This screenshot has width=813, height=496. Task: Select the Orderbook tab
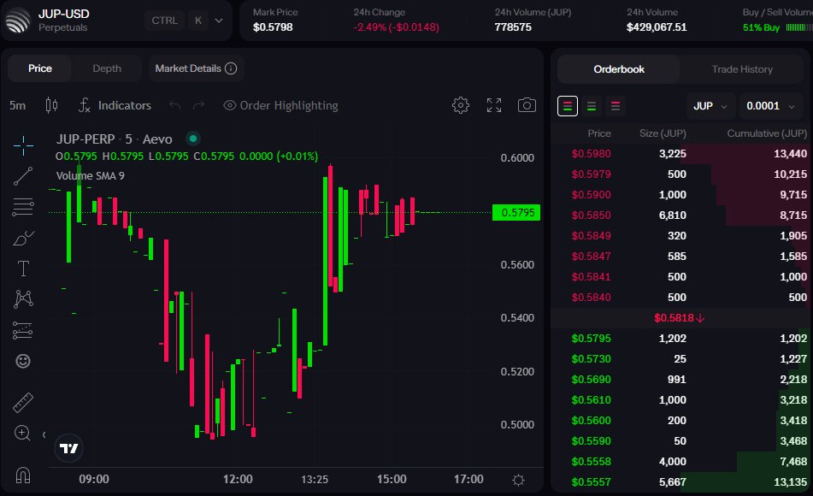(619, 69)
